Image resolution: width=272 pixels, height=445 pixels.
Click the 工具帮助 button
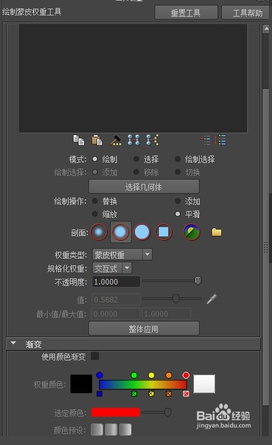[x=247, y=13]
